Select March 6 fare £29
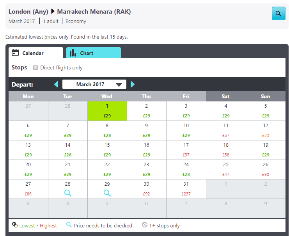This screenshot has height=236, width=289. pyautogui.click(x=28, y=131)
